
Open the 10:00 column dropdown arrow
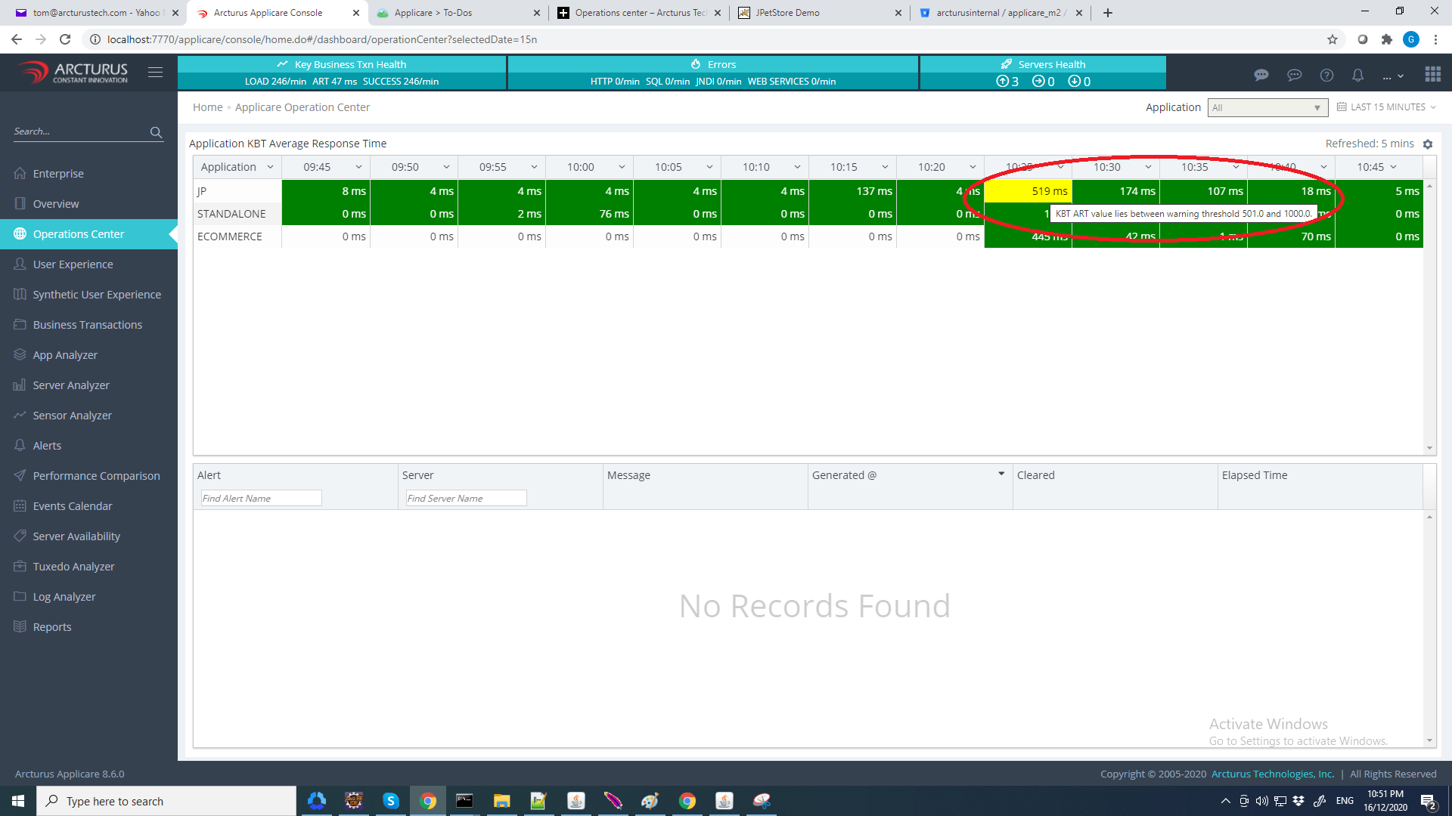[x=622, y=167]
